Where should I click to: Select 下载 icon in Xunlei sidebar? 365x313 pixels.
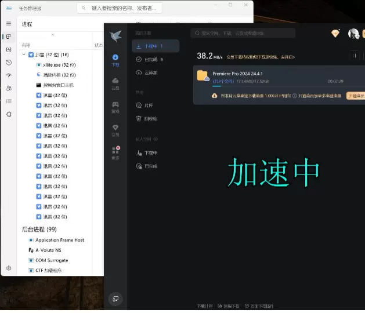(115, 60)
